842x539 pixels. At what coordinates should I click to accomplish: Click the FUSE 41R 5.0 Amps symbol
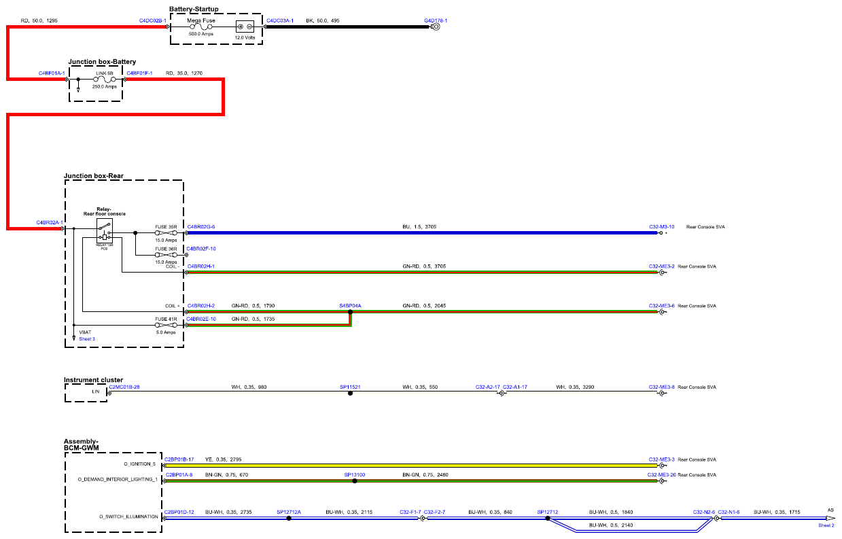[166, 326]
